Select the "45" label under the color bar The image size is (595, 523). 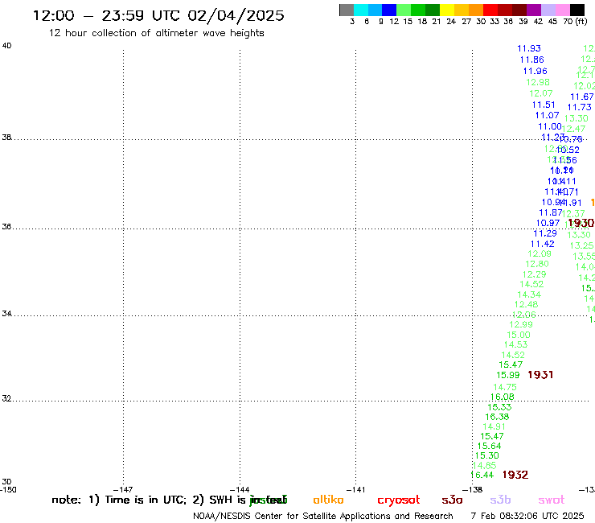pyautogui.click(x=552, y=21)
